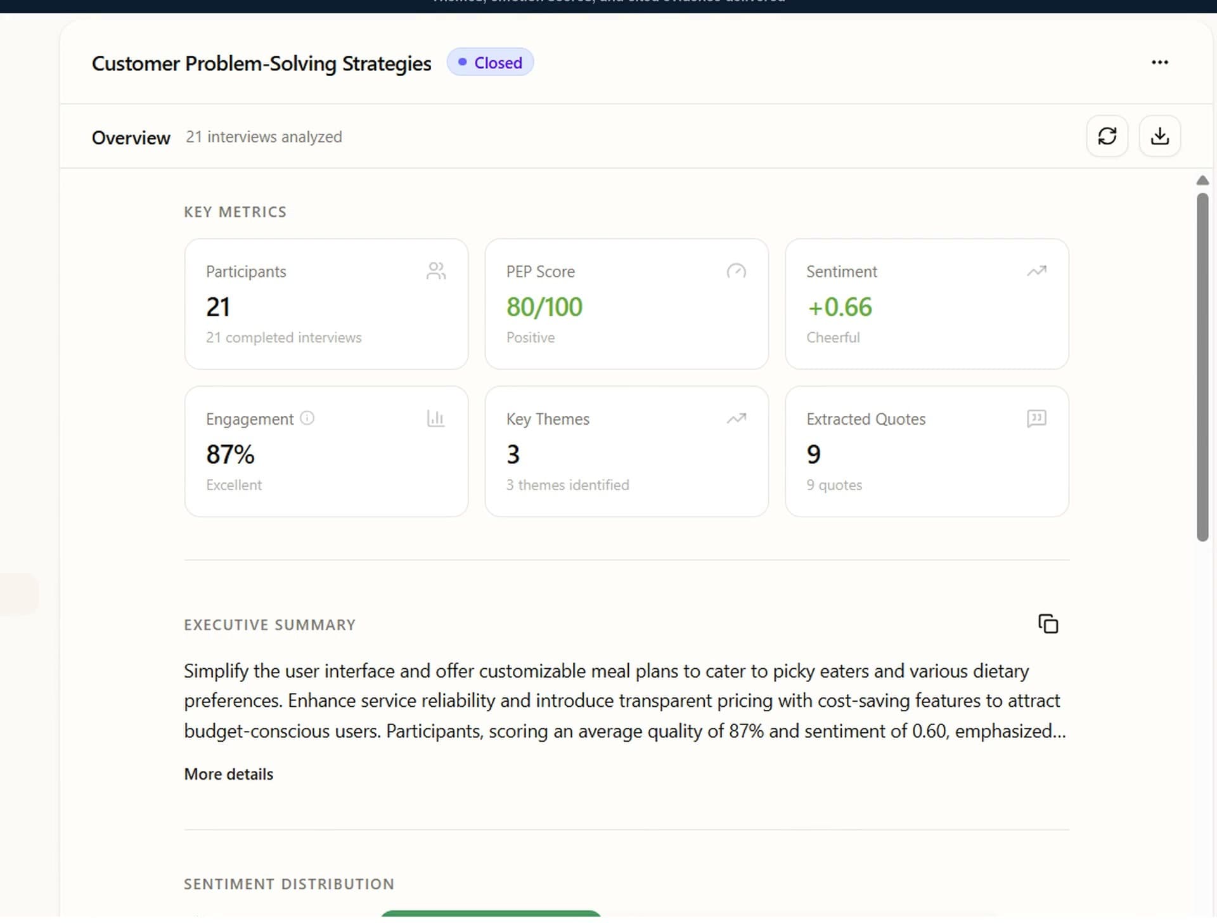Viewport: 1217px width, 923px height.
Task: Click the Participants group icon
Action: [436, 271]
